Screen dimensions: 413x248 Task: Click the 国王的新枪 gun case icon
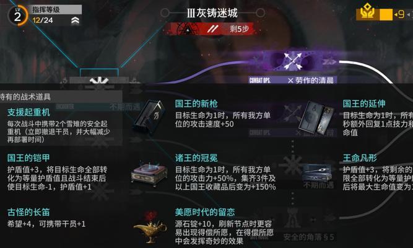pos(150,117)
